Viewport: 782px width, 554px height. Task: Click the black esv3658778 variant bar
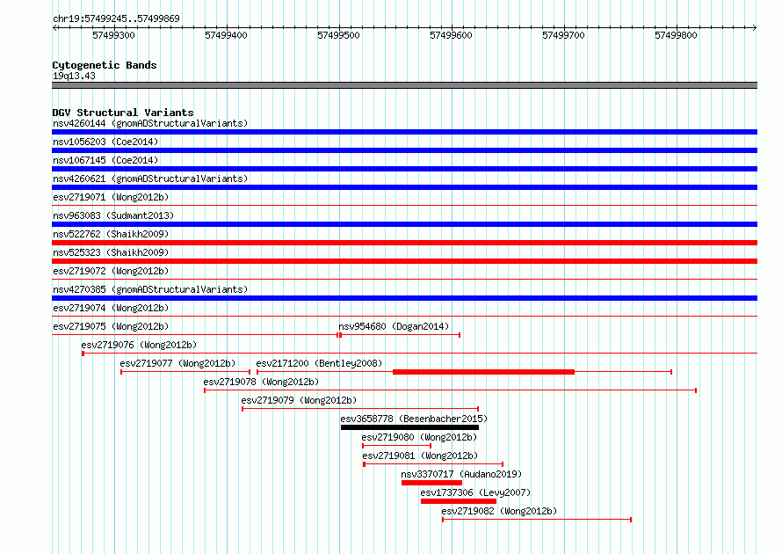409,427
